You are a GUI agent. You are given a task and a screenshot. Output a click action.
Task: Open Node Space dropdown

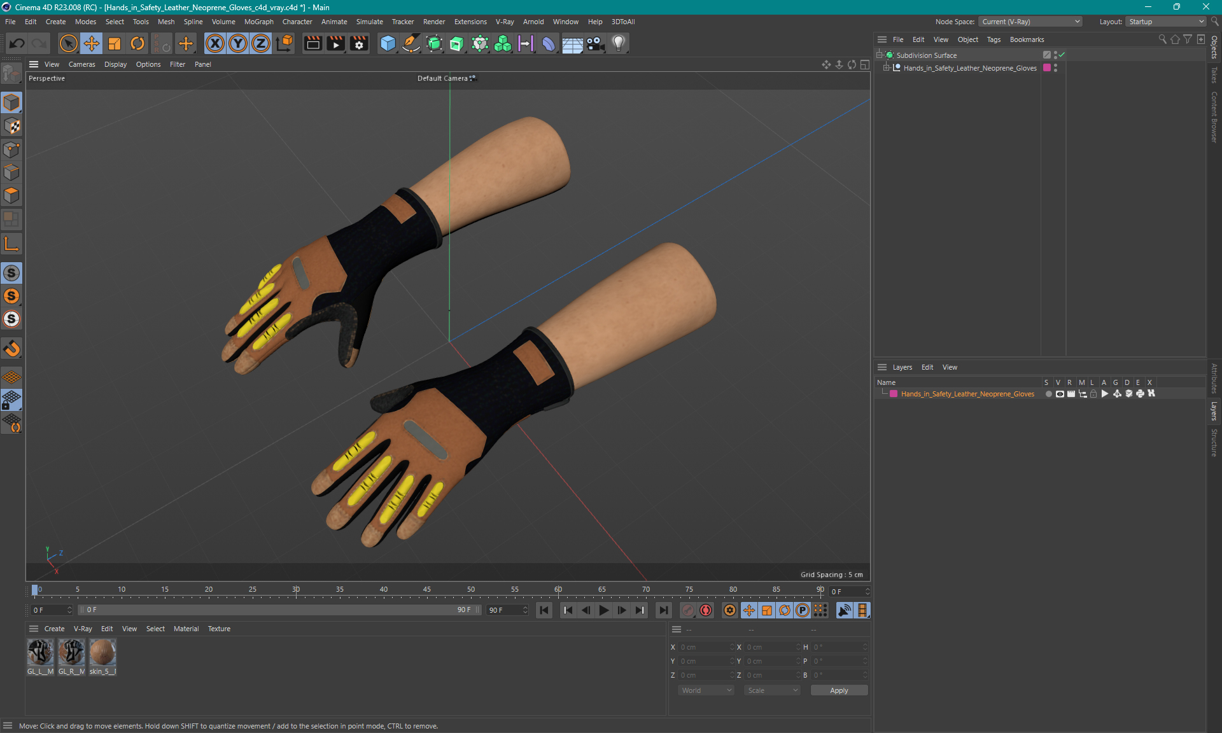(1030, 22)
